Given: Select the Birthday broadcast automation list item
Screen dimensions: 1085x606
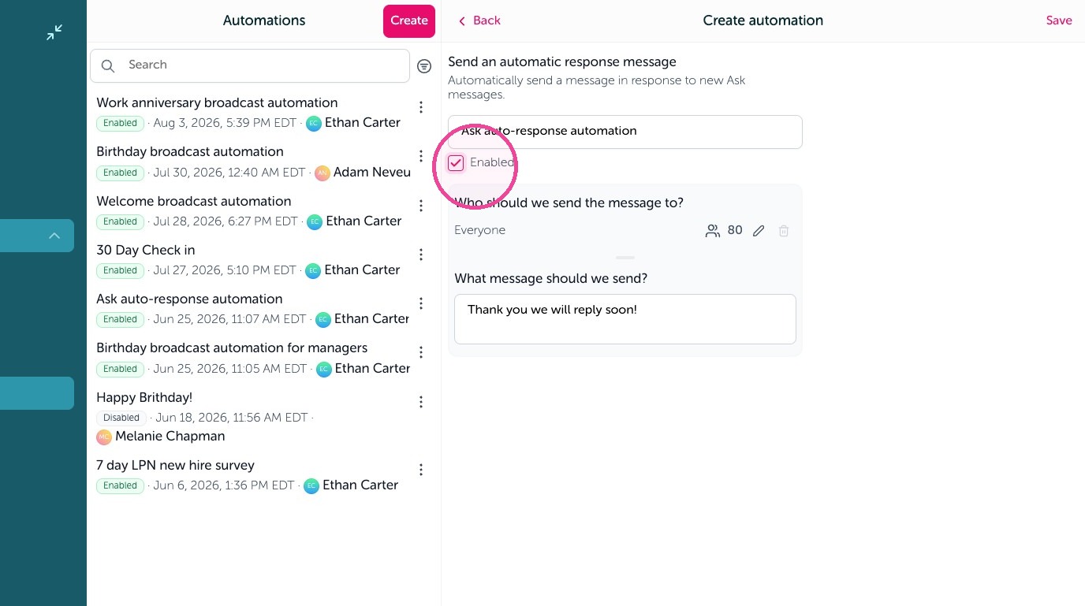Looking at the screenshot, I should (x=252, y=162).
